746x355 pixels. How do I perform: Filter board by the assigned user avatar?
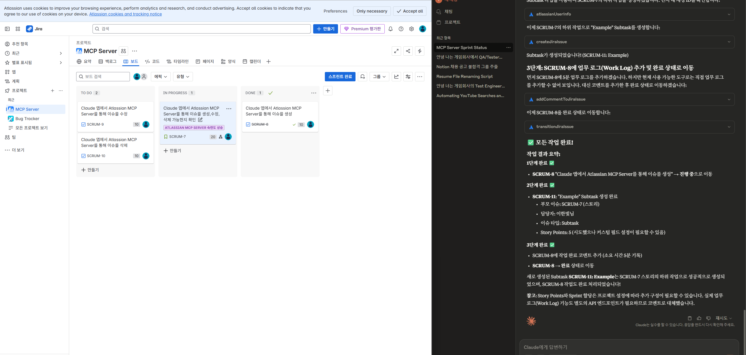pyautogui.click(x=137, y=77)
